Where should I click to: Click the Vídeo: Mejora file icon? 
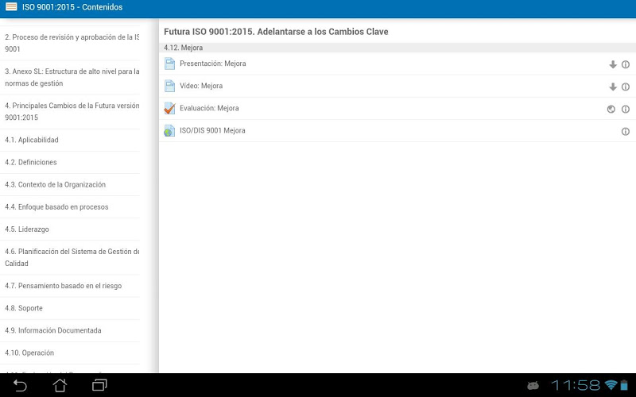(x=169, y=86)
